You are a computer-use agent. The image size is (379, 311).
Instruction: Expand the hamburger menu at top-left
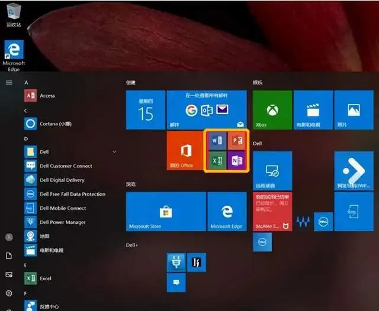pyautogui.click(x=9, y=82)
